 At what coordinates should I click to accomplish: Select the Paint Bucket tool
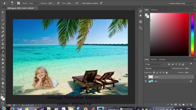pyautogui.click(x=3, y=56)
